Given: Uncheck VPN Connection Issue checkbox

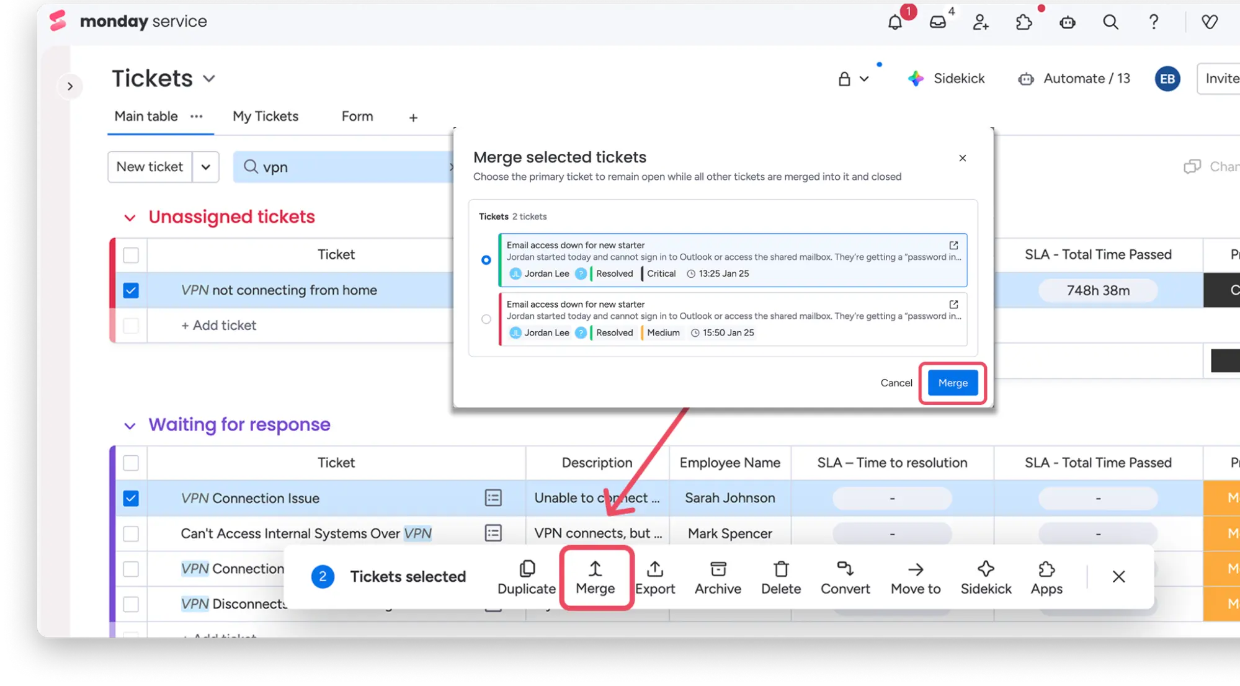Looking at the screenshot, I should [131, 498].
